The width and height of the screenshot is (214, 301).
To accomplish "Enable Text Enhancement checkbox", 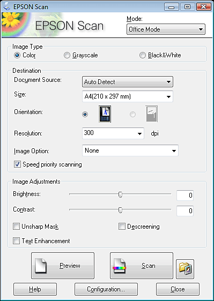I will (41, 240).
